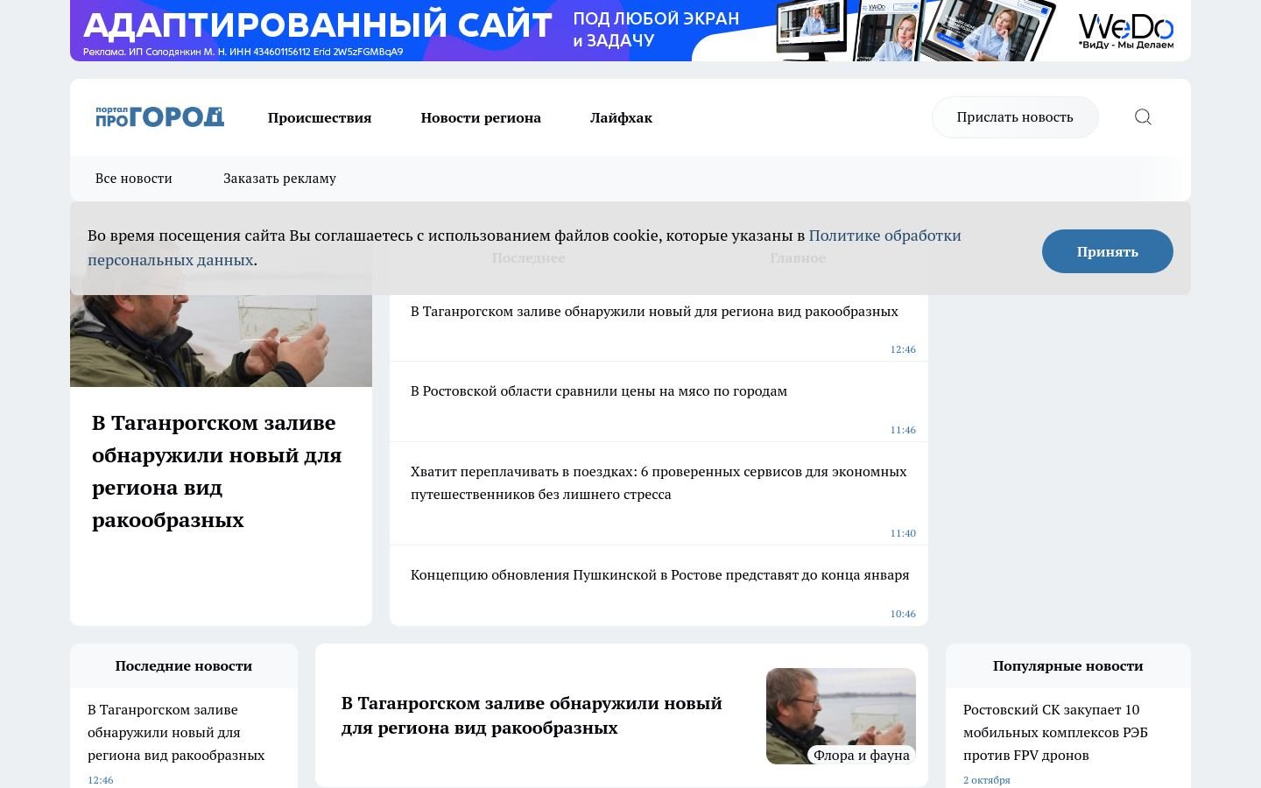Click the 11:46 timestamp of meat prices article
The width and height of the screenshot is (1261, 788).
tap(903, 430)
